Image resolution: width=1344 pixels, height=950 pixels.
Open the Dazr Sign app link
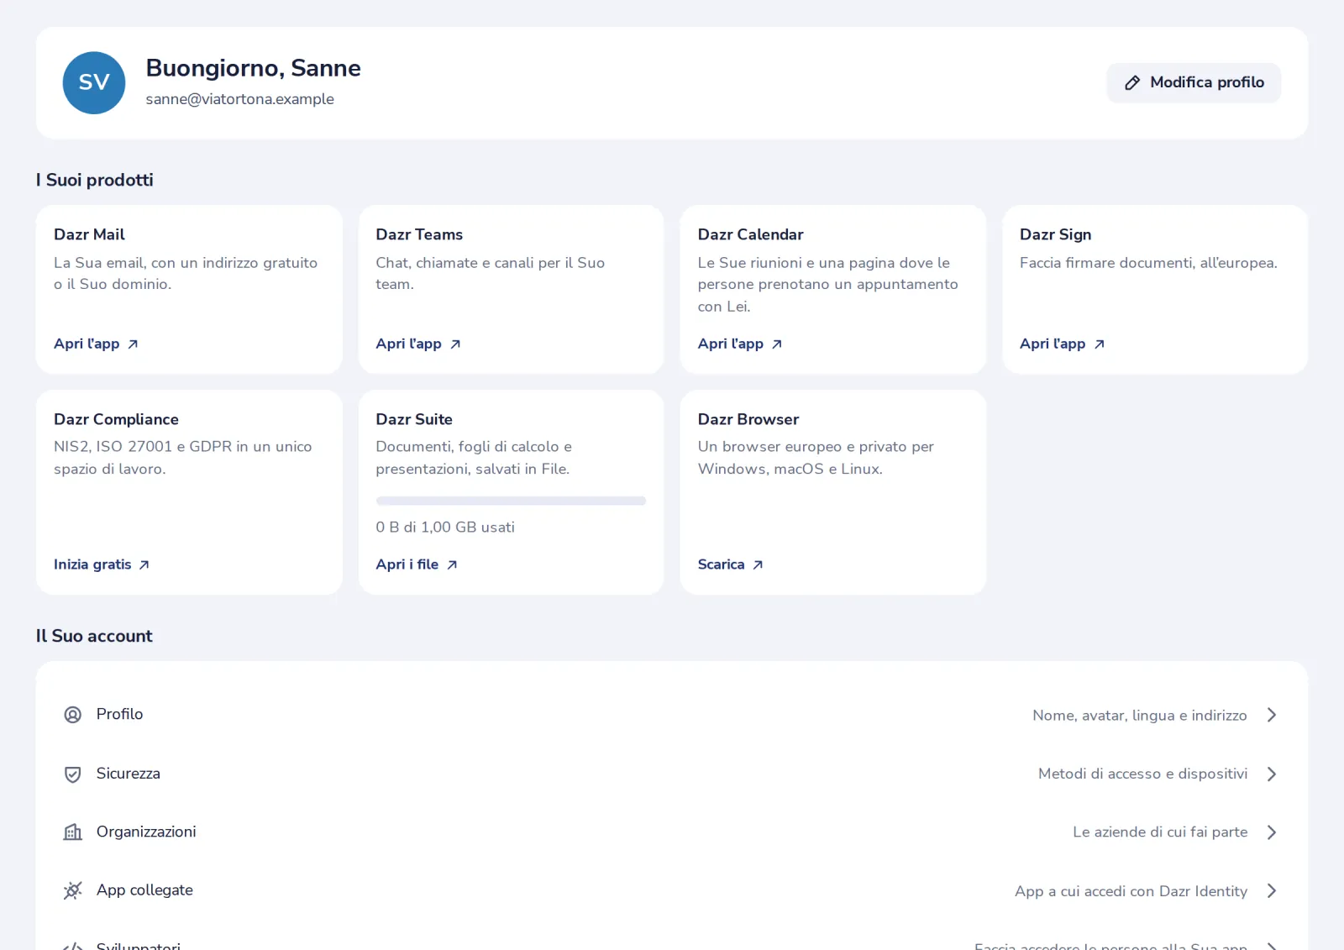1062,344
